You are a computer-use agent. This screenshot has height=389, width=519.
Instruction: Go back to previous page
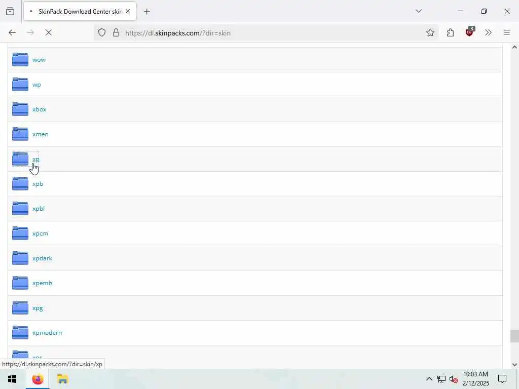click(x=12, y=33)
